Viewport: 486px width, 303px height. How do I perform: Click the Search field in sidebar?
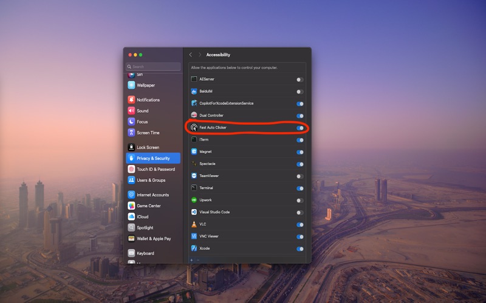[153, 67]
